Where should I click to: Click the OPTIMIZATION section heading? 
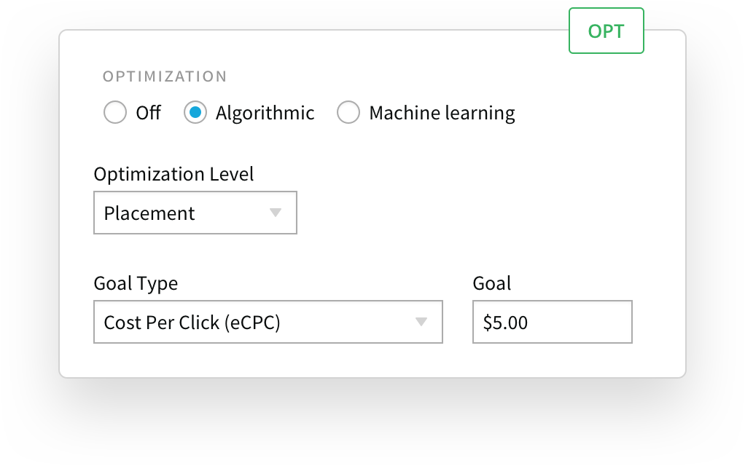[x=165, y=76]
